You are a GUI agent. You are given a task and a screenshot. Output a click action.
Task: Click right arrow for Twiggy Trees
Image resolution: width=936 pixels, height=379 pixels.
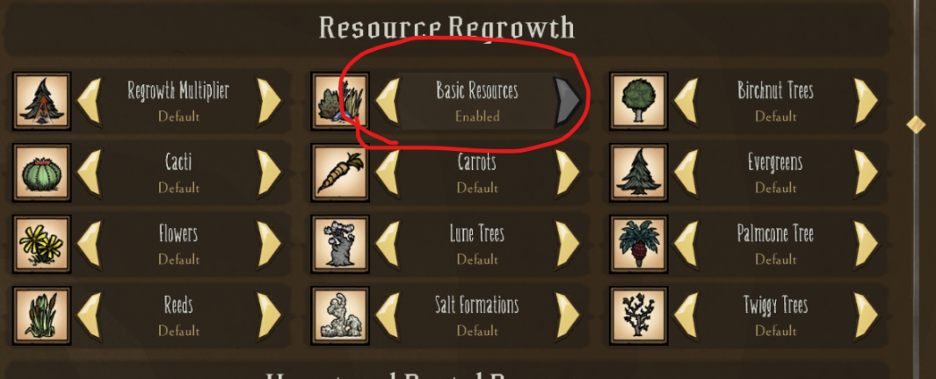[866, 316]
